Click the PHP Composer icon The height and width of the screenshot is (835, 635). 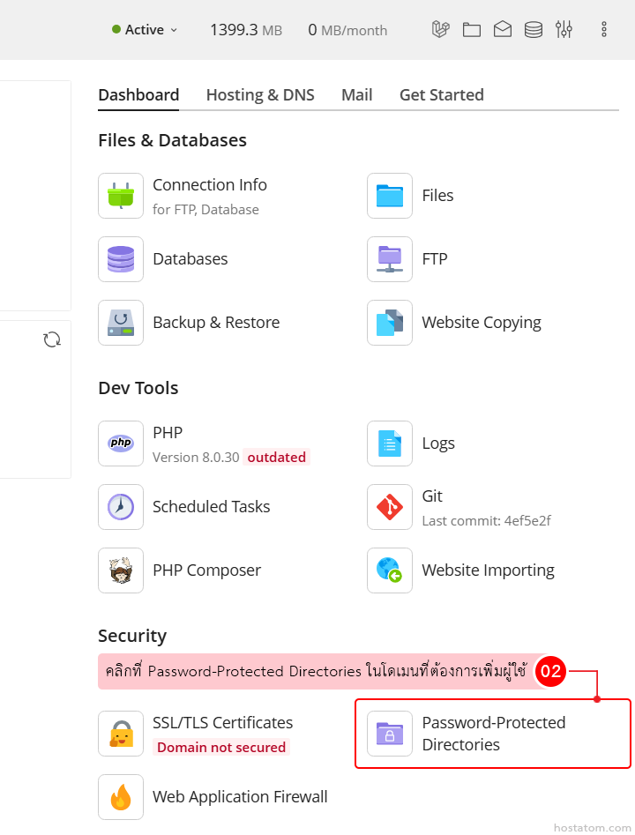coord(121,570)
